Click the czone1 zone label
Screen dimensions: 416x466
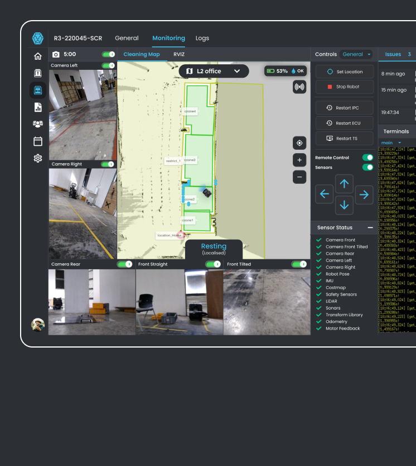[x=188, y=220]
